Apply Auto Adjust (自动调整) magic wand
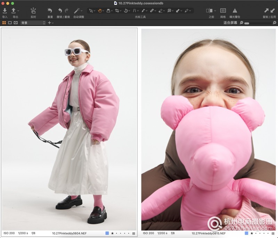The image size is (278, 238). point(76,11)
